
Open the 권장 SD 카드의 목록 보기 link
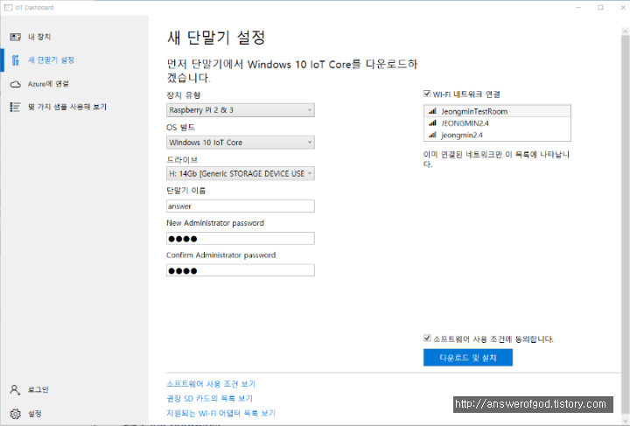coord(209,398)
